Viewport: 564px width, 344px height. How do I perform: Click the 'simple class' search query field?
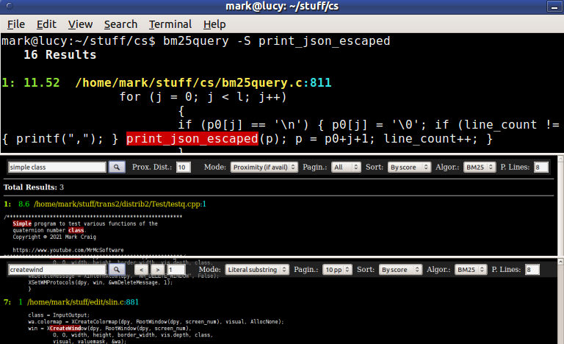tap(57, 167)
